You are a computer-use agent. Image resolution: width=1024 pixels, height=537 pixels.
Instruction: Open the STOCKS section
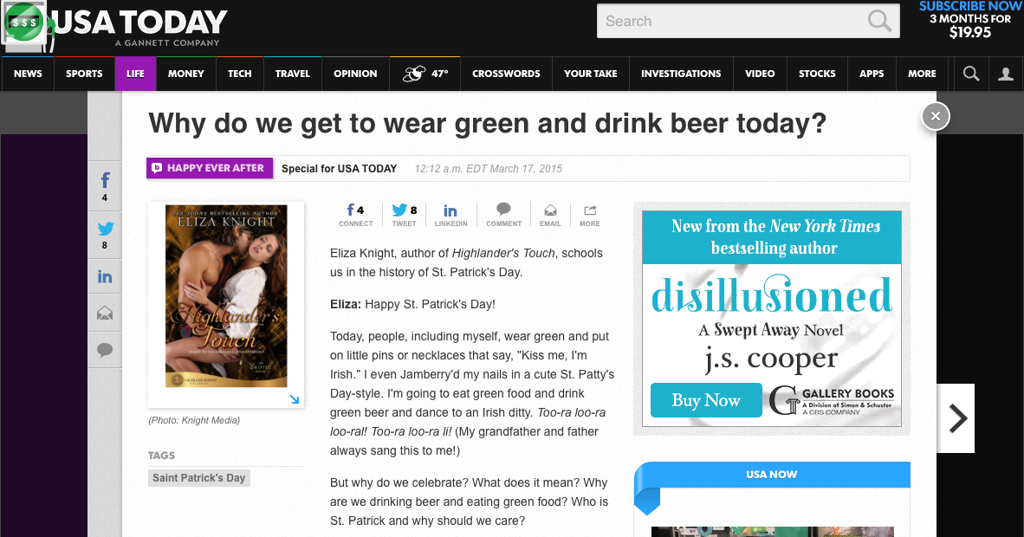pyautogui.click(x=817, y=74)
